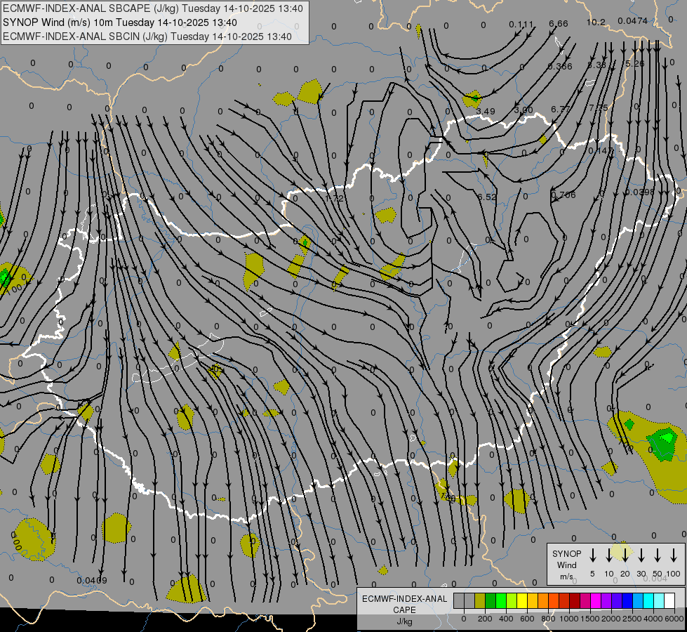Click the 30 m/s wind arrow in legend

coord(641,555)
